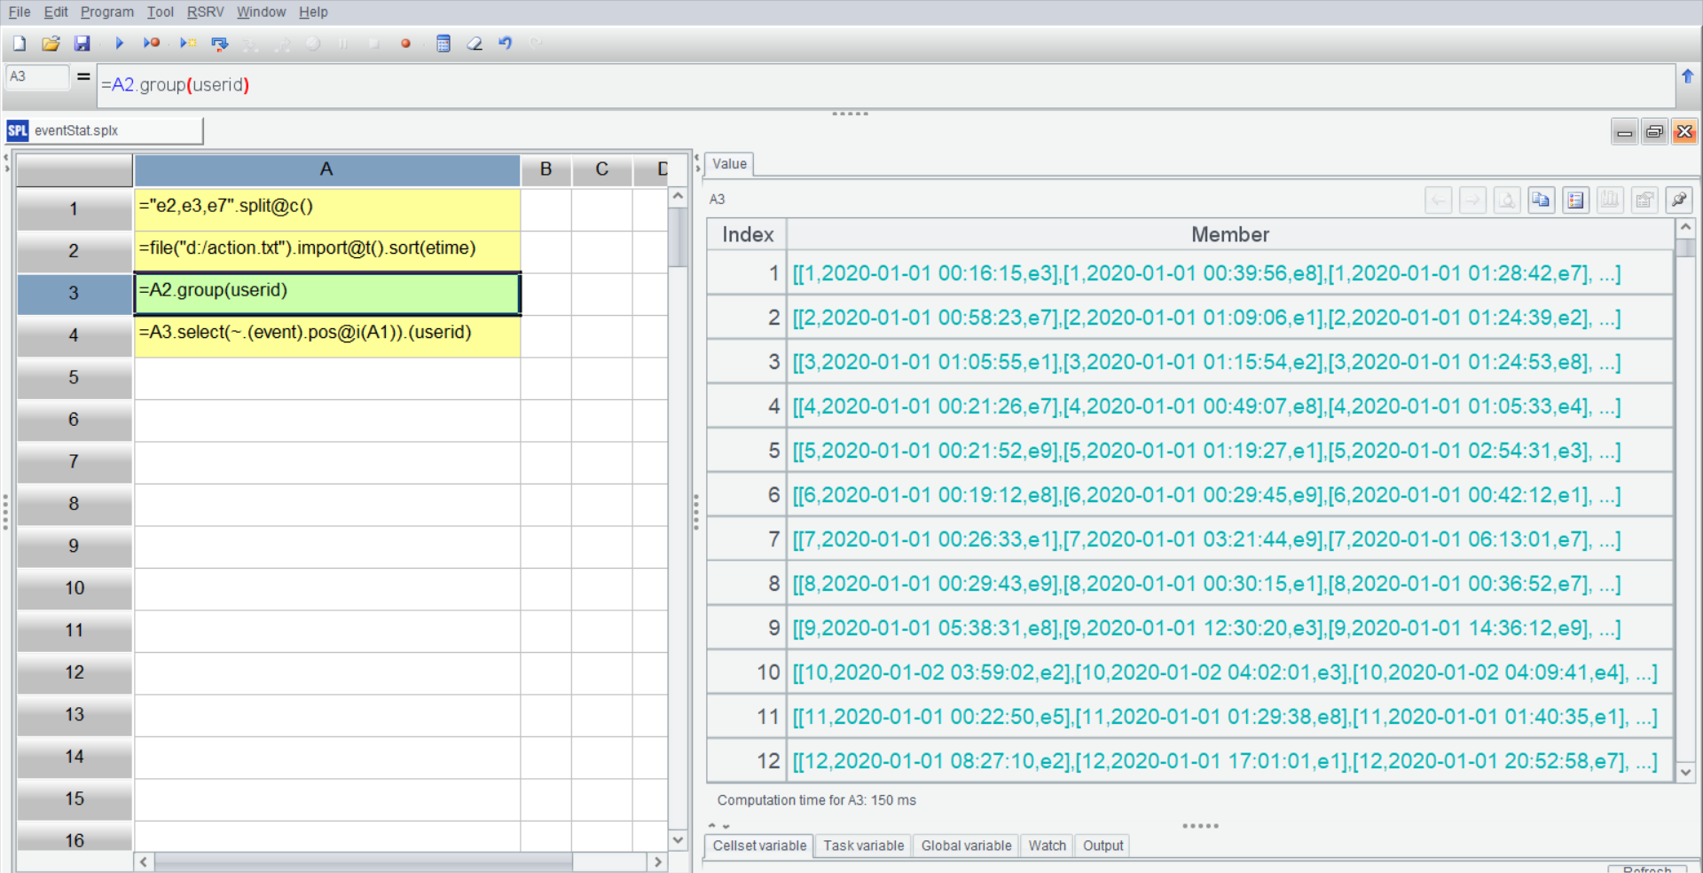
Task: Toggle the red breakpoint dot in toolbar
Action: 405,43
